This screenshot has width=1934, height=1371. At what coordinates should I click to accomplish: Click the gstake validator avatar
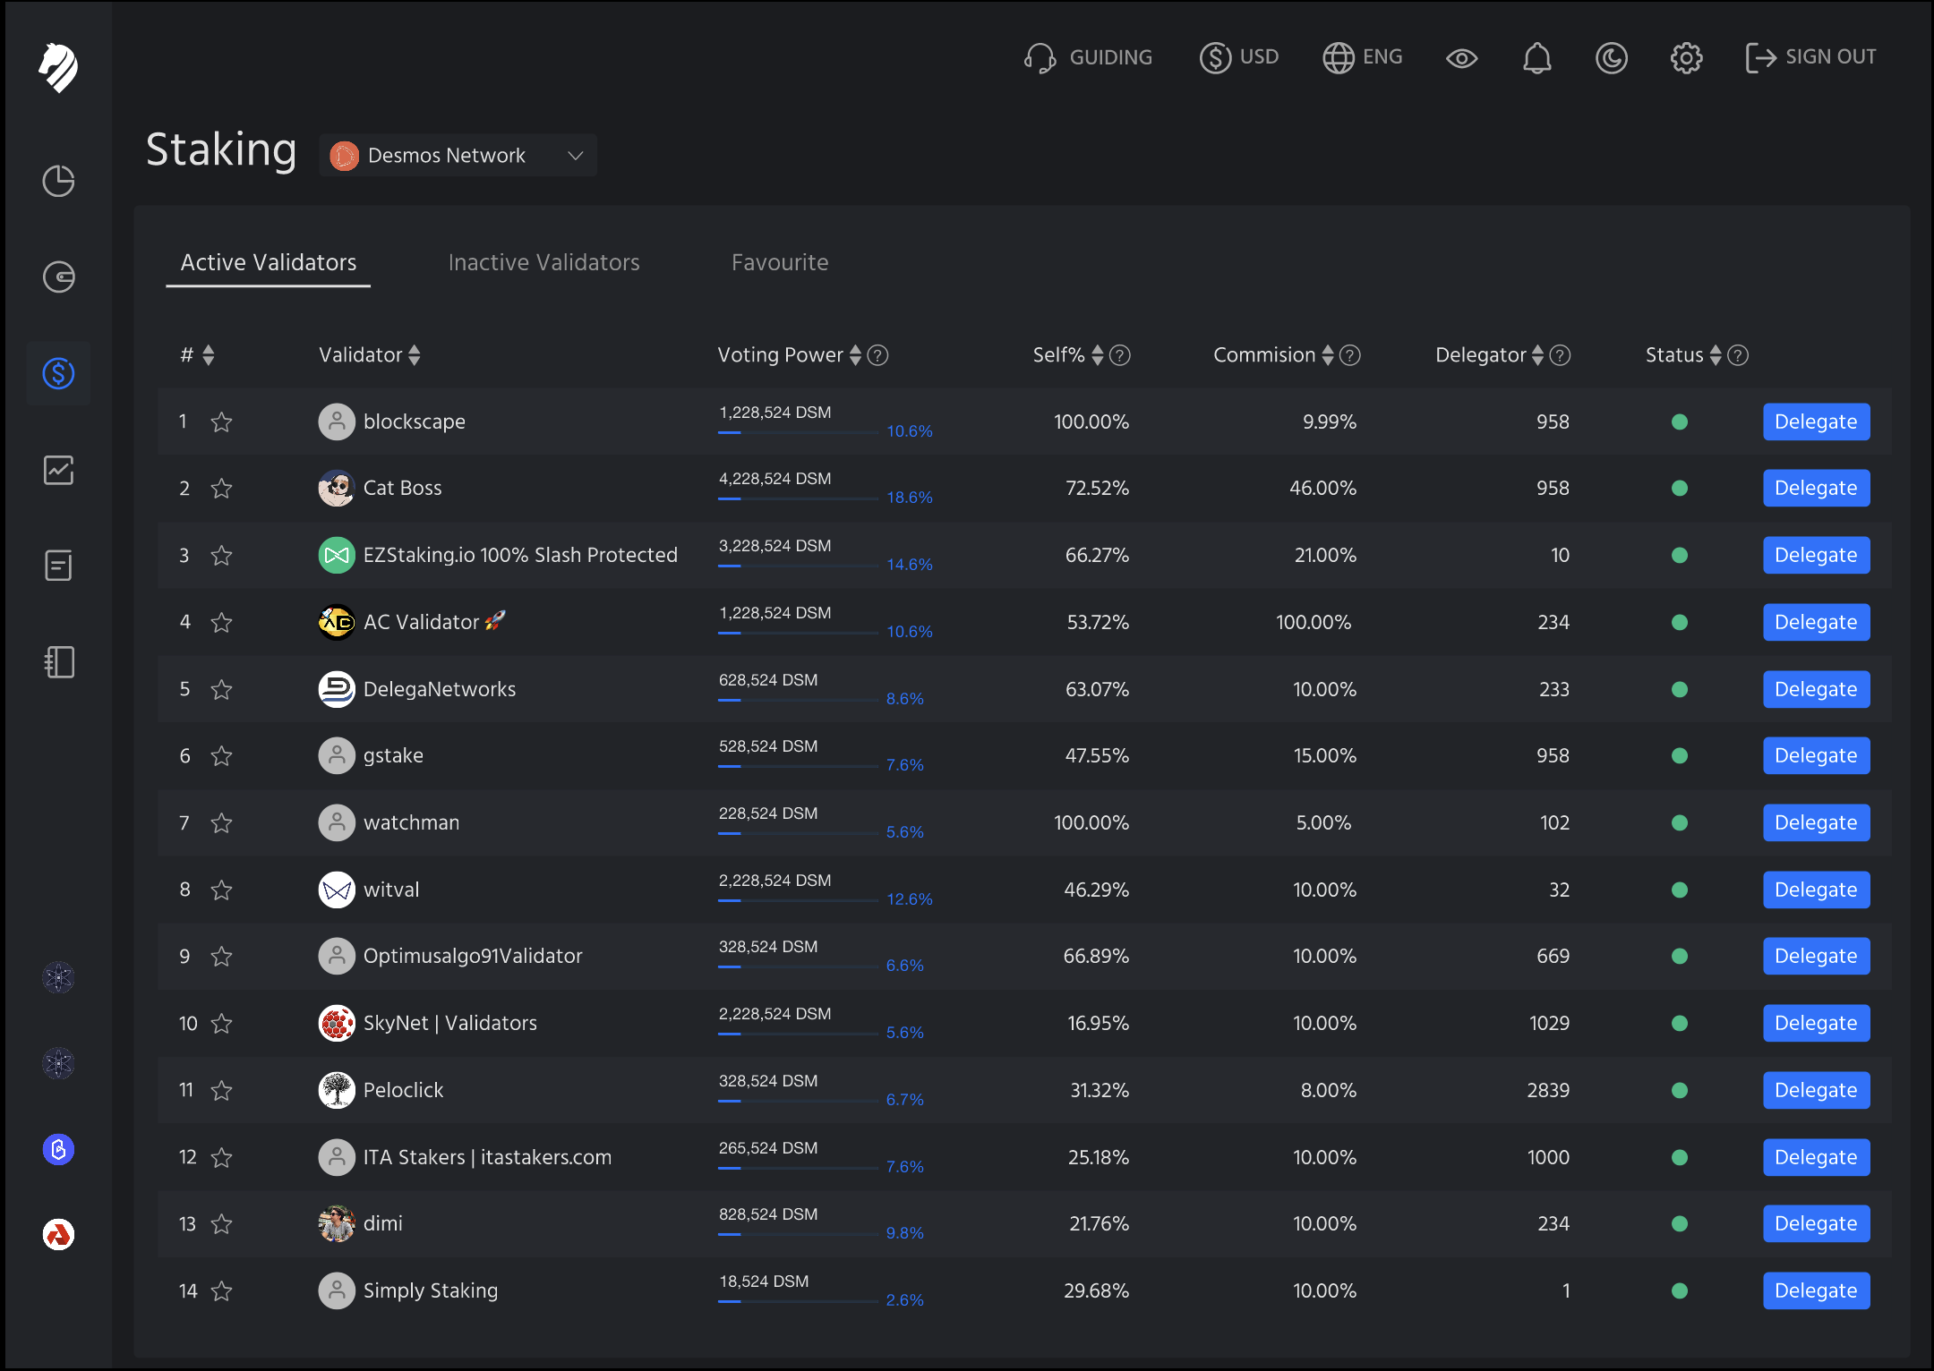337,755
